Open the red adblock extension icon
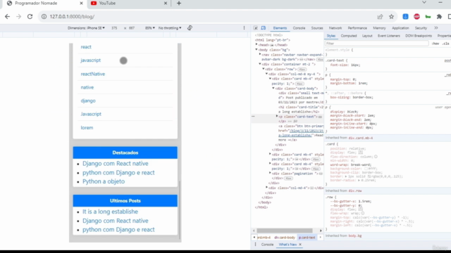This screenshot has width=451, height=253. point(416,17)
